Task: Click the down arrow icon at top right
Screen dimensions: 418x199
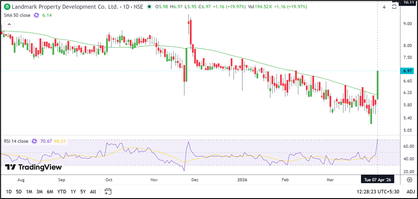Action: pos(383,7)
